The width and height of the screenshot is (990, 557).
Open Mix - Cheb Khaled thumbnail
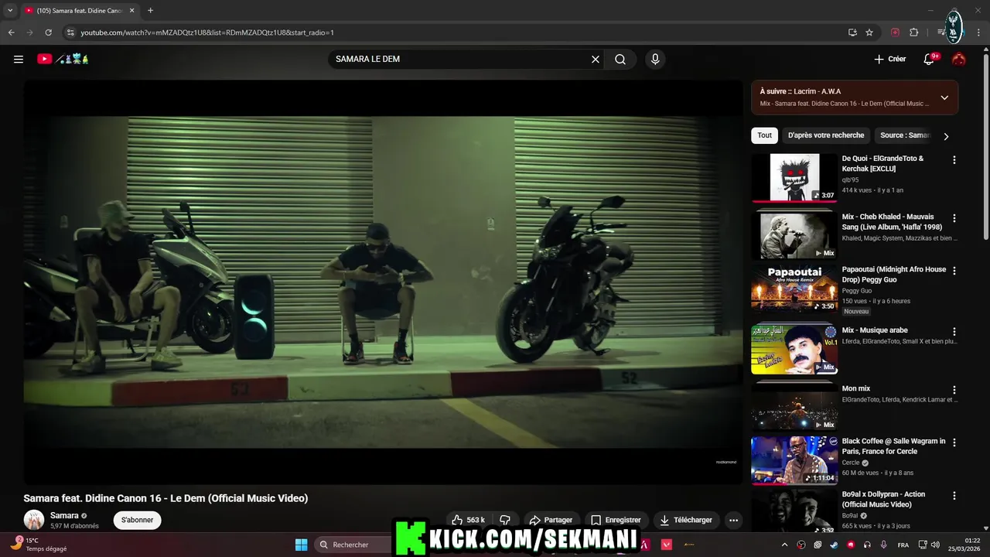[x=794, y=235]
